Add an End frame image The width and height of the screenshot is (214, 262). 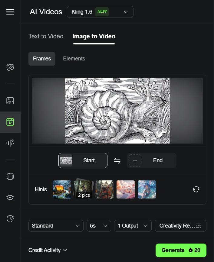coord(152,160)
